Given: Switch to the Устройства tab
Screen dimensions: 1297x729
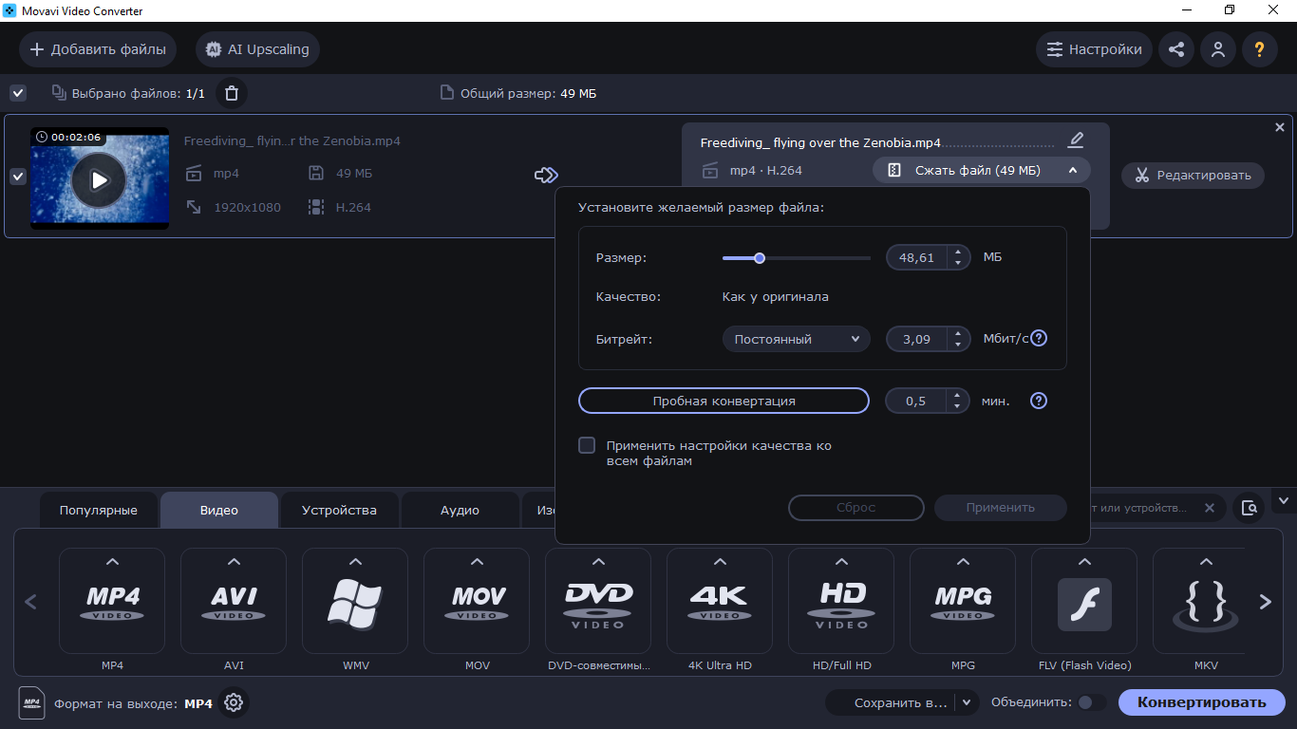Looking at the screenshot, I should tap(339, 510).
